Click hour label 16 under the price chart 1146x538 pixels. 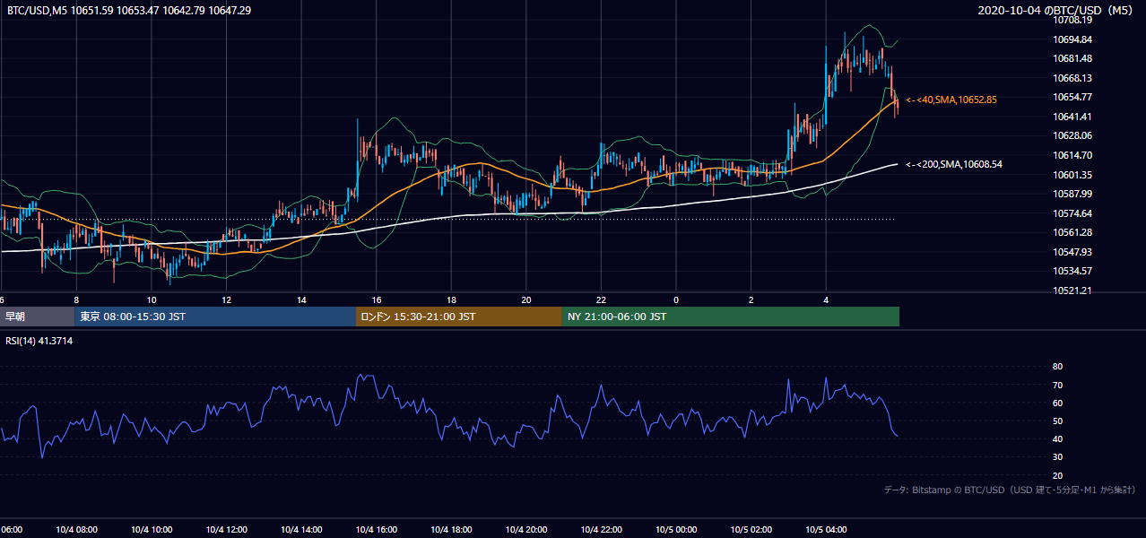coord(376,299)
